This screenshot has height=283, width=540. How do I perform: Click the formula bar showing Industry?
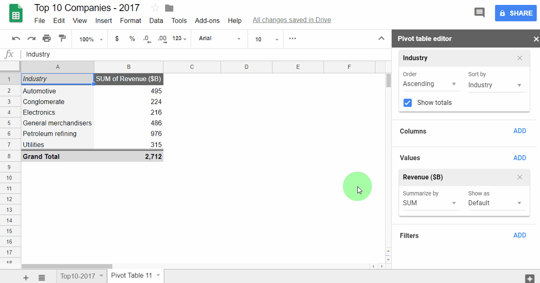tap(205, 54)
